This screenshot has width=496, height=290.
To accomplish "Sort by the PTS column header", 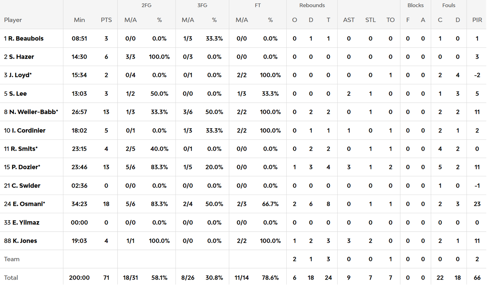I will (x=106, y=20).
